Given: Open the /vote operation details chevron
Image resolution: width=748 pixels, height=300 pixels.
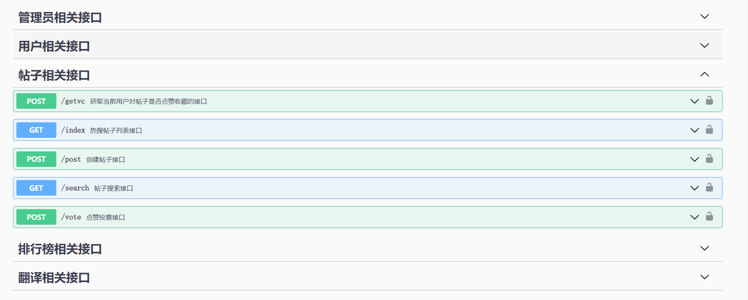Looking at the screenshot, I should (x=694, y=217).
